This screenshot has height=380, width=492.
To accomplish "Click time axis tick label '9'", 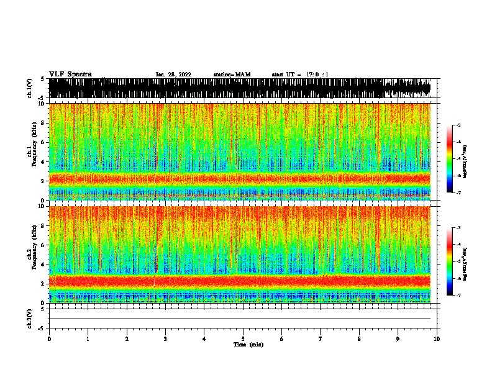I will coord(398,339).
